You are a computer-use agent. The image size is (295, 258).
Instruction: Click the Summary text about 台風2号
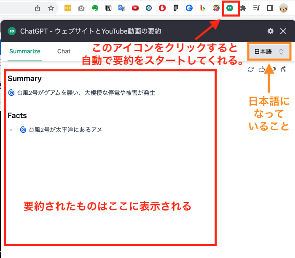coord(84,92)
